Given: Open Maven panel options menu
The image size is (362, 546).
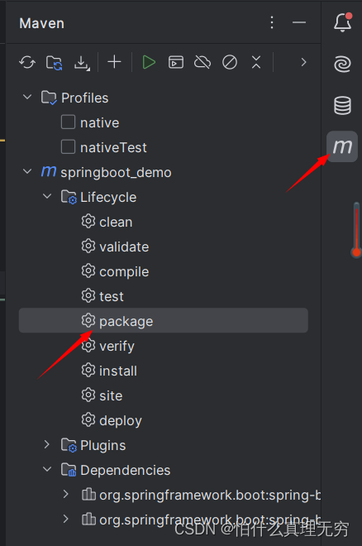Looking at the screenshot, I should [x=272, y=22].
